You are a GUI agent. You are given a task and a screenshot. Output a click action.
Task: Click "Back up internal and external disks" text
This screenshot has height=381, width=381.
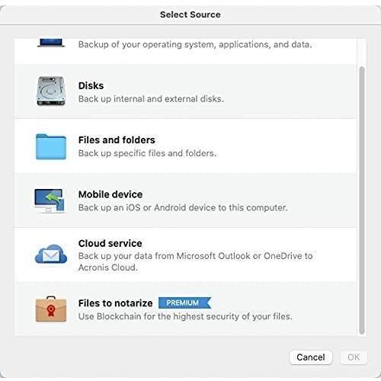[x=151, y=99]
